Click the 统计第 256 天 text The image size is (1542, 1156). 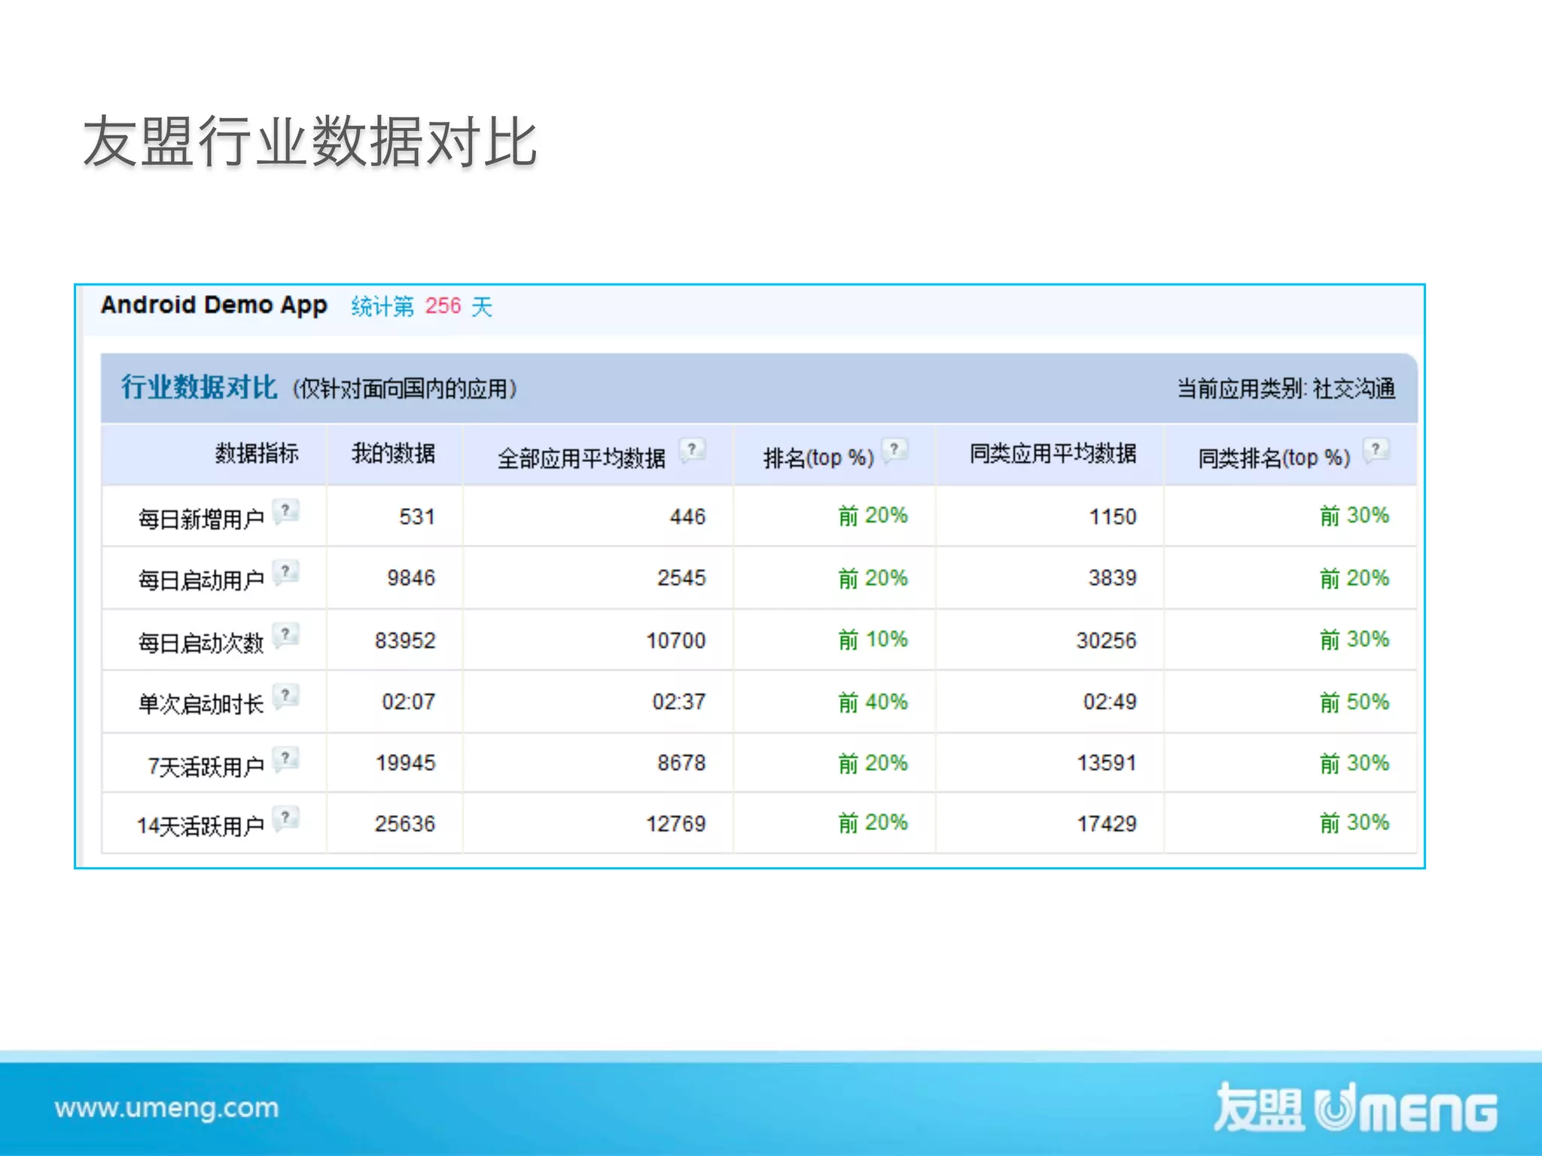coord(421,306)
